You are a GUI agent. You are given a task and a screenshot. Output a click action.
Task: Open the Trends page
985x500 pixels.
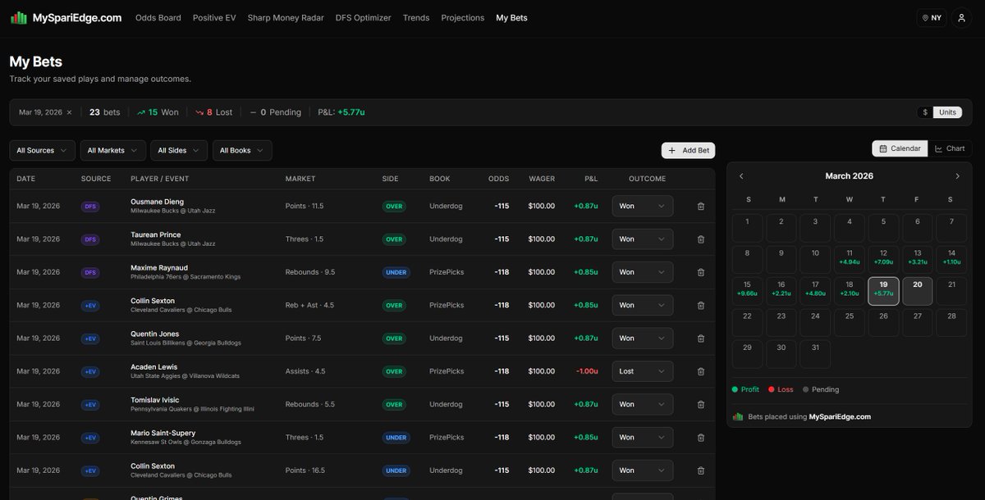click(x=416, y=18)
